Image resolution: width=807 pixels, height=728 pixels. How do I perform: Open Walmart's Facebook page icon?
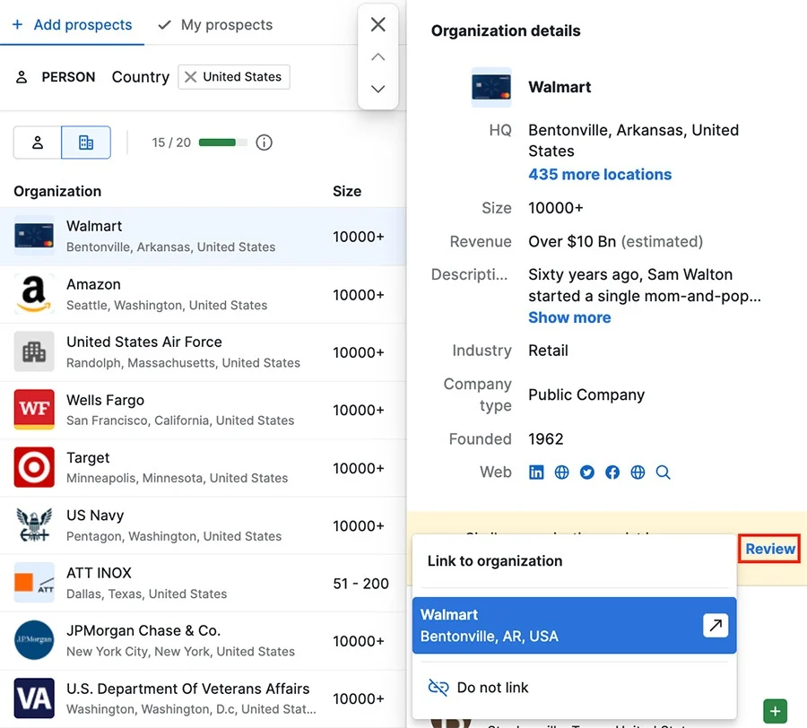(612, 472)
